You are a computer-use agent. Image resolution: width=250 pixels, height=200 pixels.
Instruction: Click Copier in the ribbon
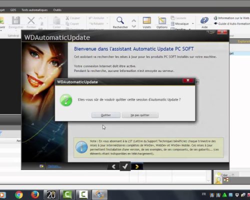72,24
